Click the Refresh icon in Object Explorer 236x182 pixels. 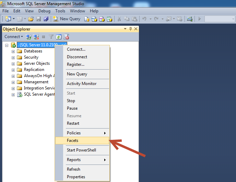click(59, 37)
